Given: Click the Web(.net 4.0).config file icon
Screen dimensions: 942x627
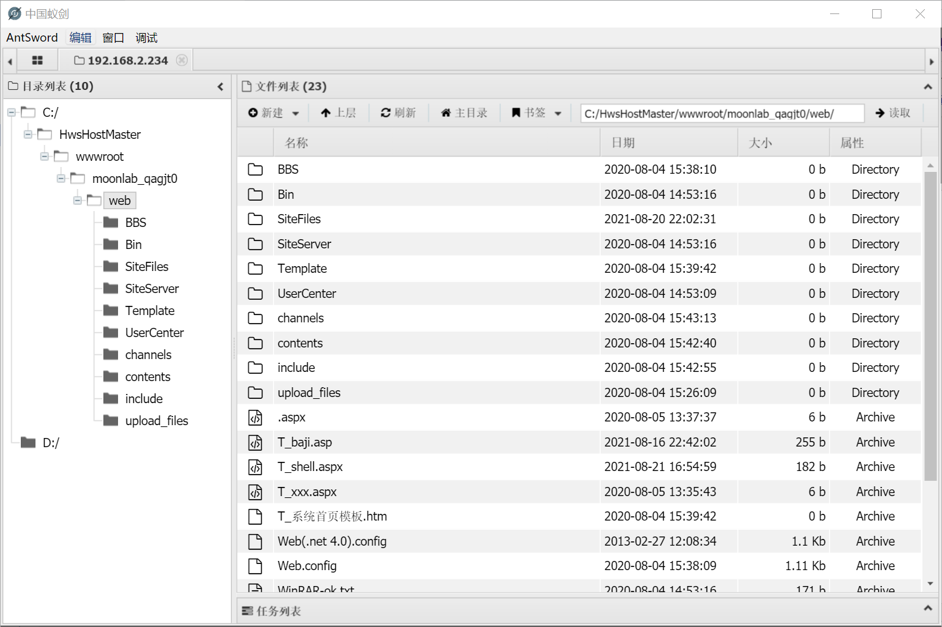Looking at the screenshot, I should (255, 541).
